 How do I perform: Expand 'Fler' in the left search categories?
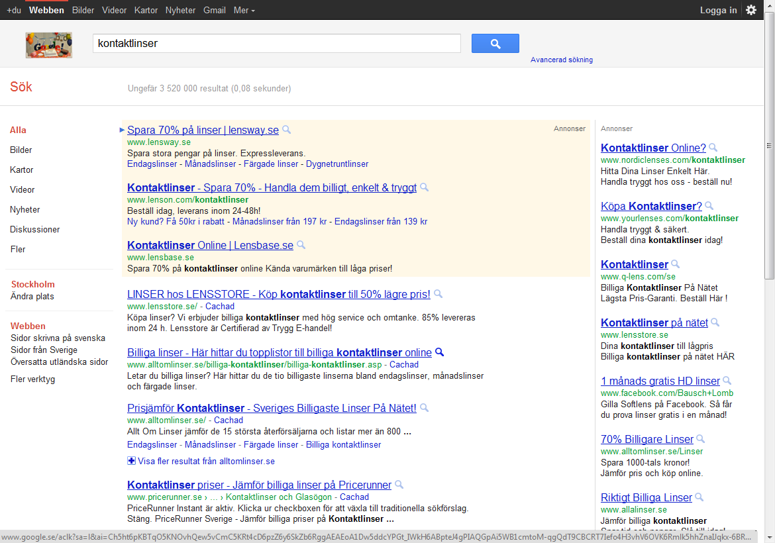[x=18, y=249]
